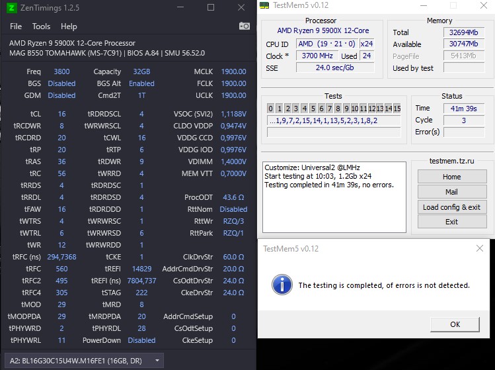Click the Exit button in TestMem5
This screenshot has width=495, height=370.
coord(452,222)
